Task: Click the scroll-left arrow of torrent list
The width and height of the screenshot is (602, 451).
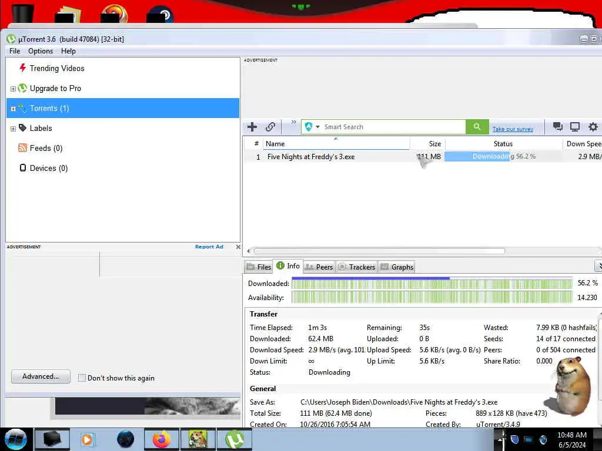Action: 249,251
